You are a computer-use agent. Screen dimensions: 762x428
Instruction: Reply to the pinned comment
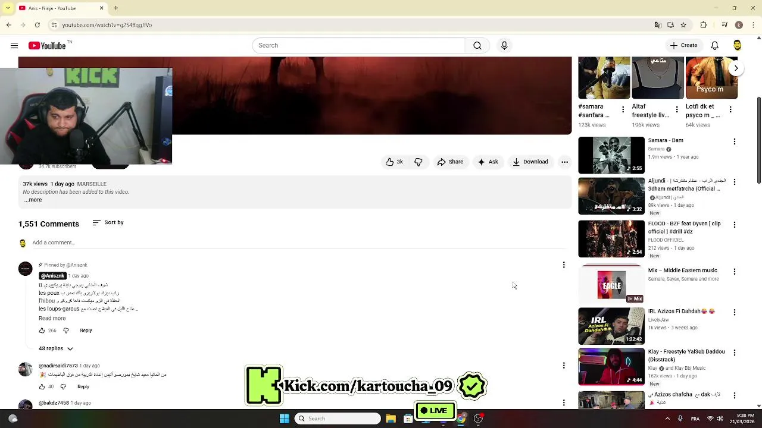click(x=86, y=331)
